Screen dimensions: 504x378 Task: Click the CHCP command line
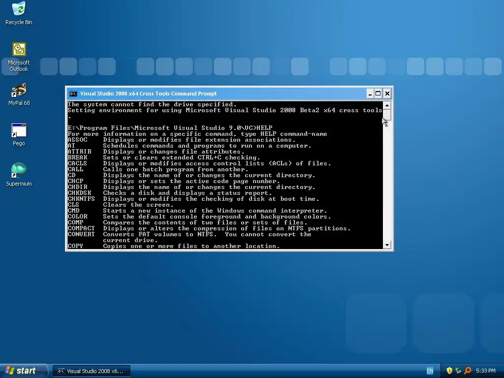(x=174, y=181)
